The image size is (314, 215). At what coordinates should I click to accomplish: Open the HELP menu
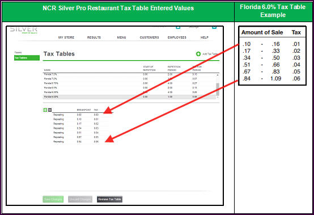205,37
